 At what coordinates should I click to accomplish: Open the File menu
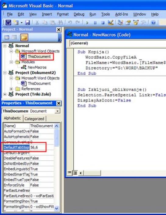click(x=10, y=14)
